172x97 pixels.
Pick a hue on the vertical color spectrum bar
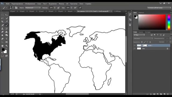point(169,22)
